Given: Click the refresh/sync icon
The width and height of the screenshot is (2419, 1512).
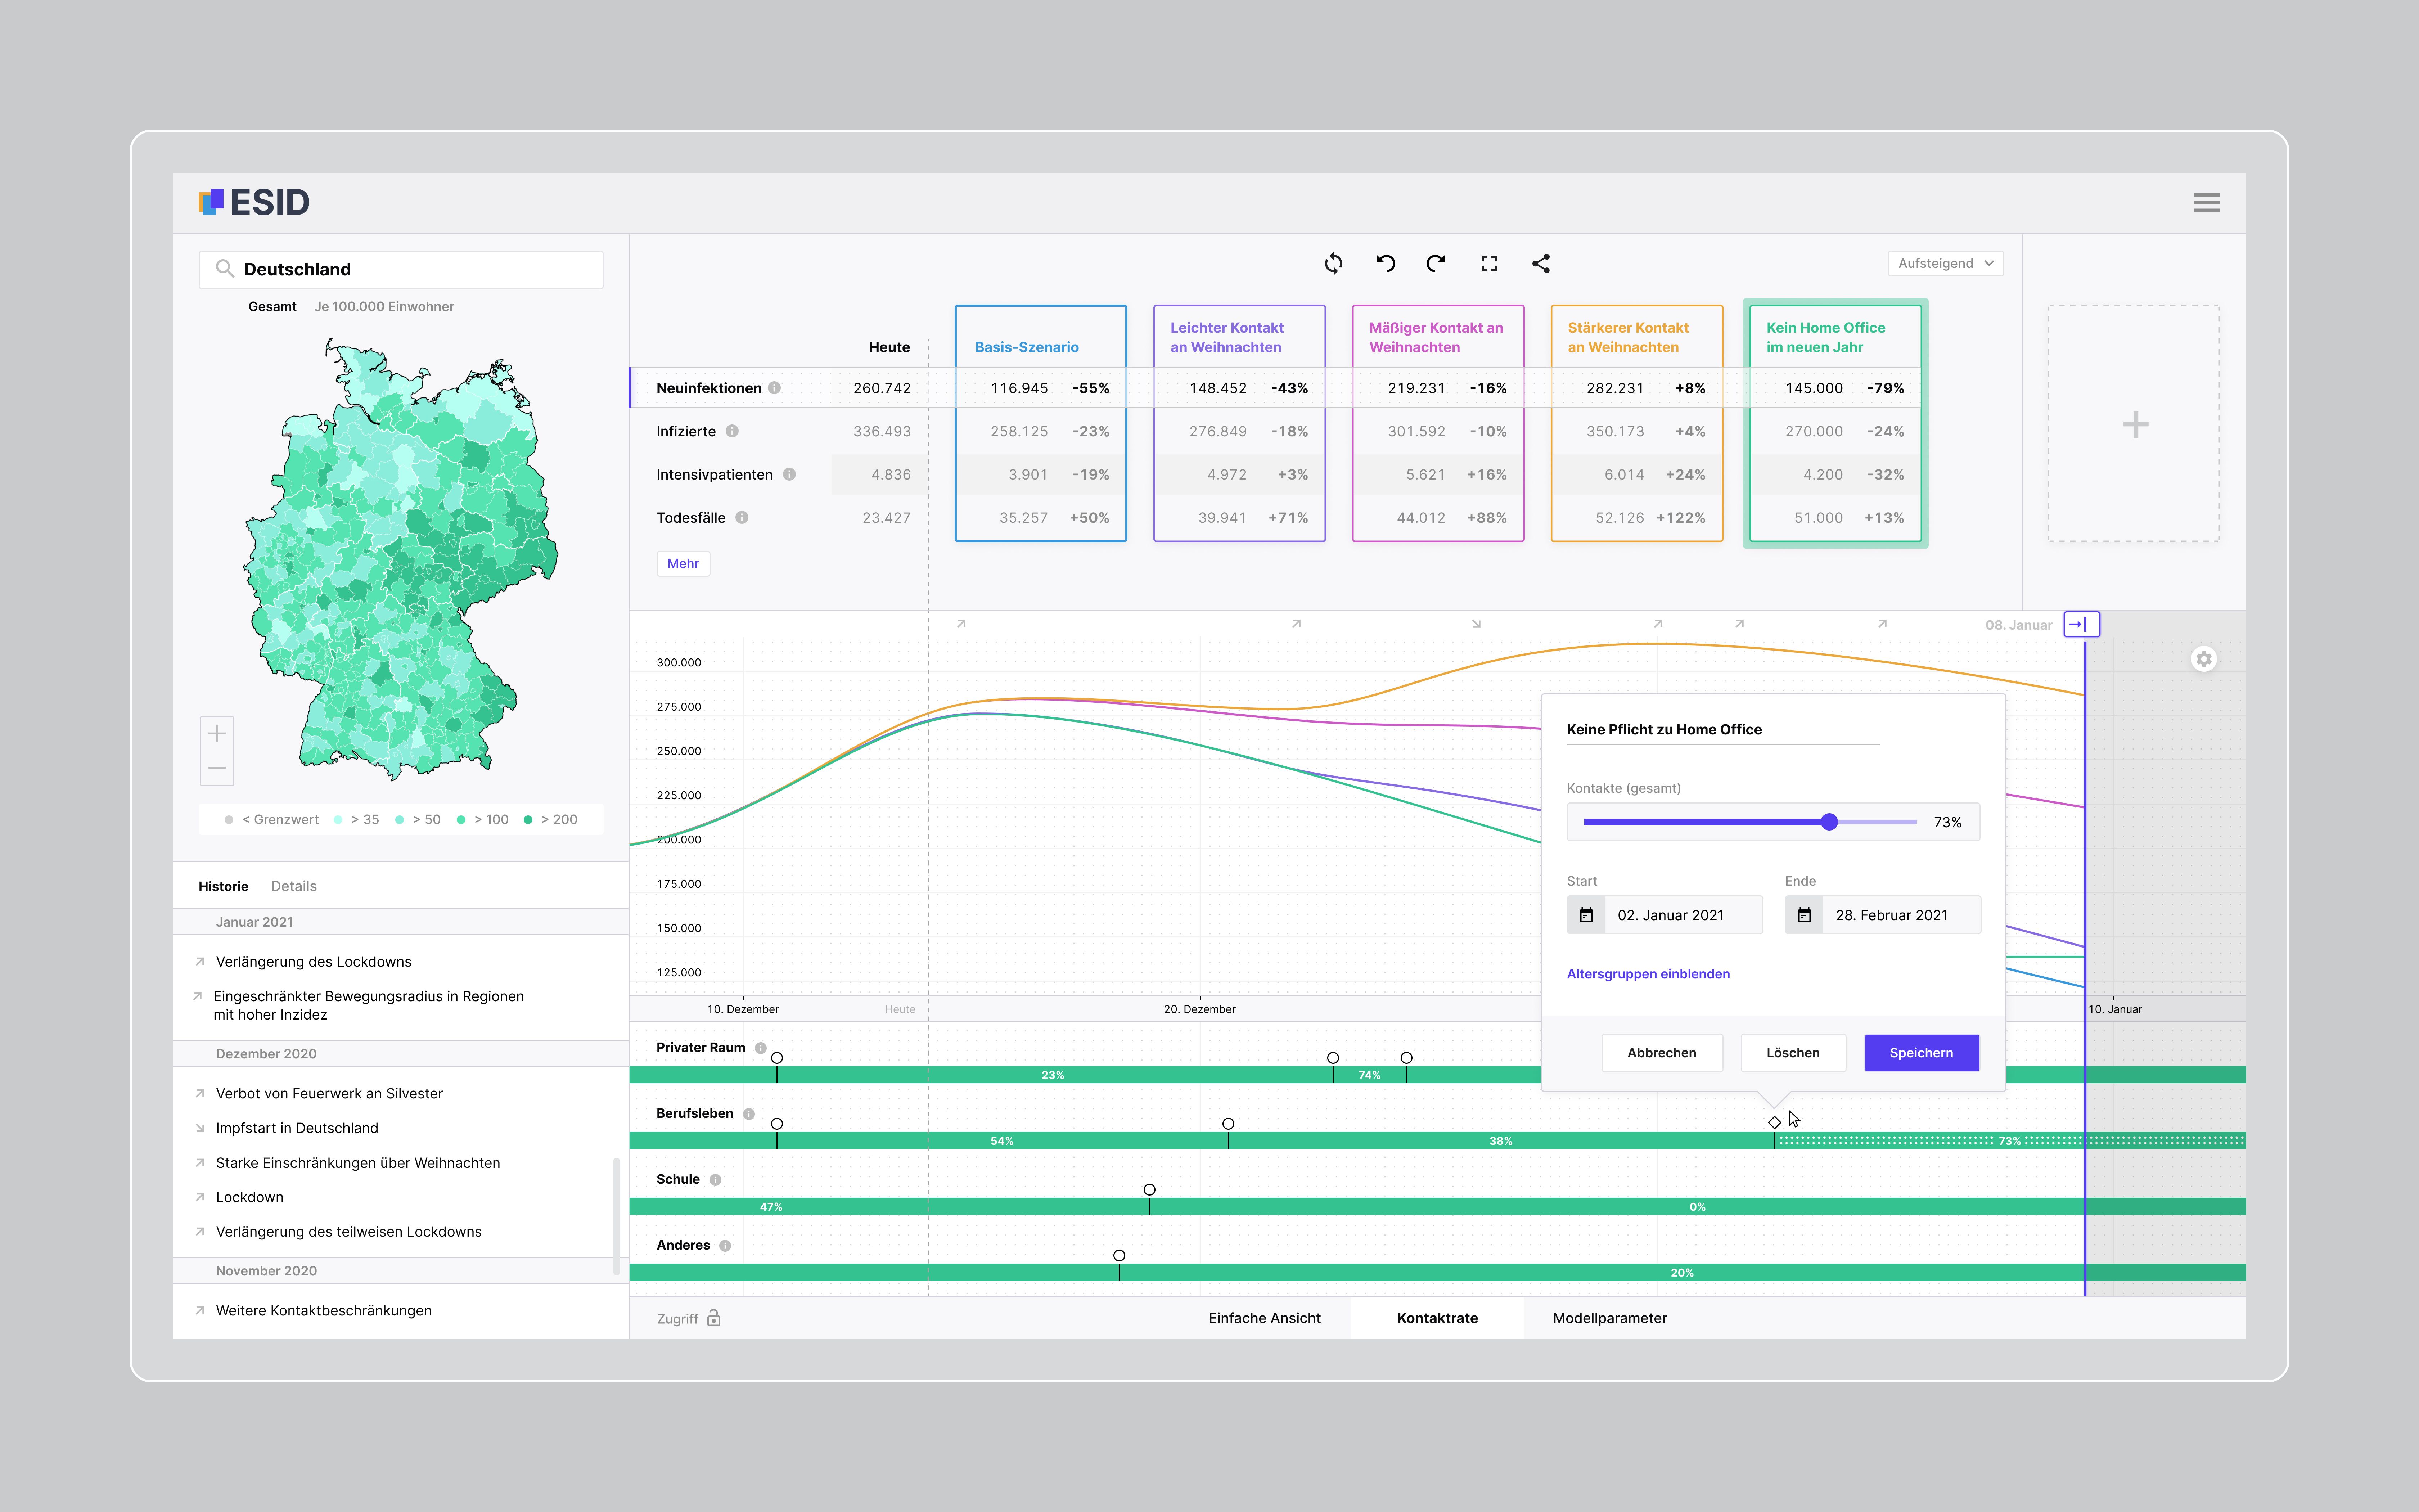Looking at the screenshot, I should tap(1333, 264).
